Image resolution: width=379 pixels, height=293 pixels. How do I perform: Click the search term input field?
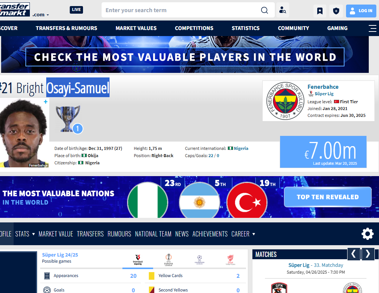click(x=180, y=10)
